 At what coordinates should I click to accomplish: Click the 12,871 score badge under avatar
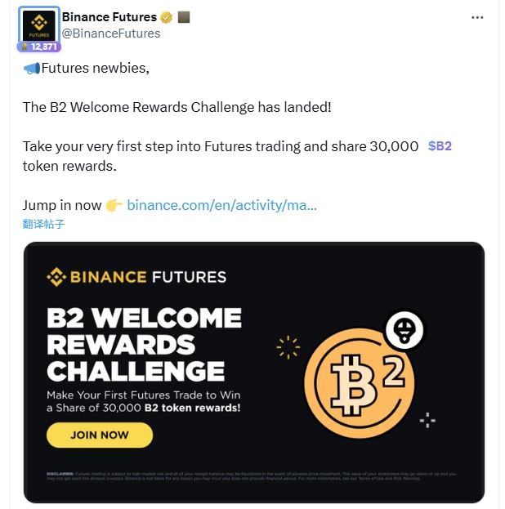tap(39, 47)
